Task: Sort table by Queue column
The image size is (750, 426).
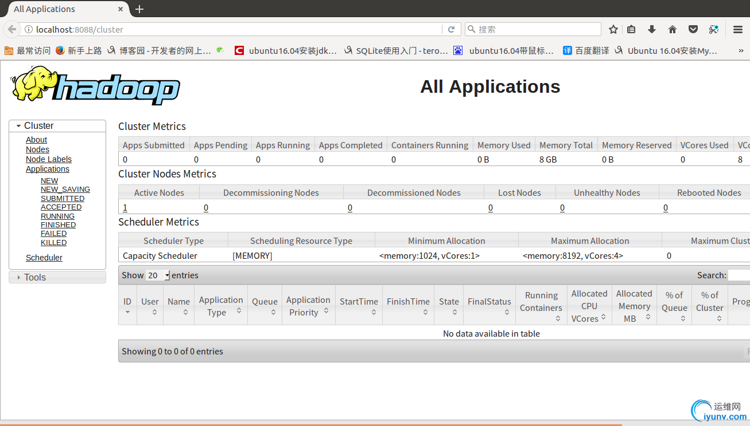Action: pyautogui.click(x=265, y=306)
